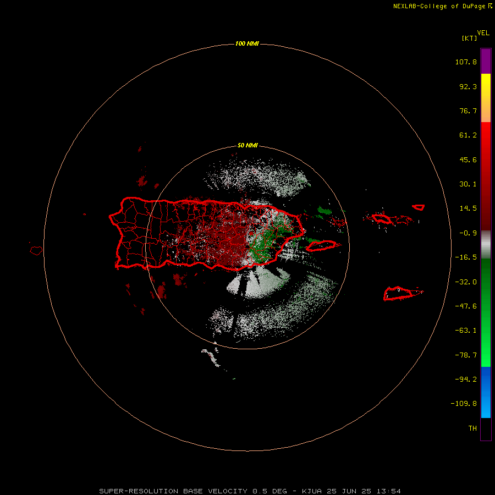
Task: Click the blue segment of the color bar
Action: [x=486, y=392]
